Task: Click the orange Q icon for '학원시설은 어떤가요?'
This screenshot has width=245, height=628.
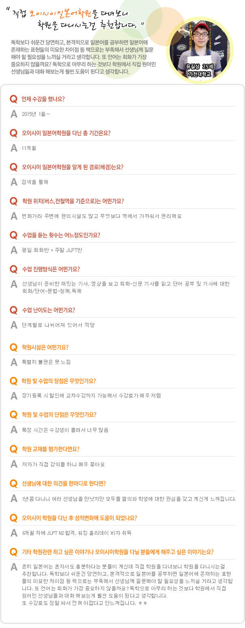Action: click(13, 347)
